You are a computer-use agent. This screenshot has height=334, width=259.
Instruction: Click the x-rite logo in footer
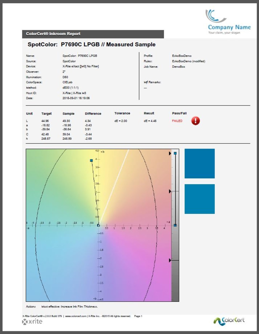click(32, 322)
